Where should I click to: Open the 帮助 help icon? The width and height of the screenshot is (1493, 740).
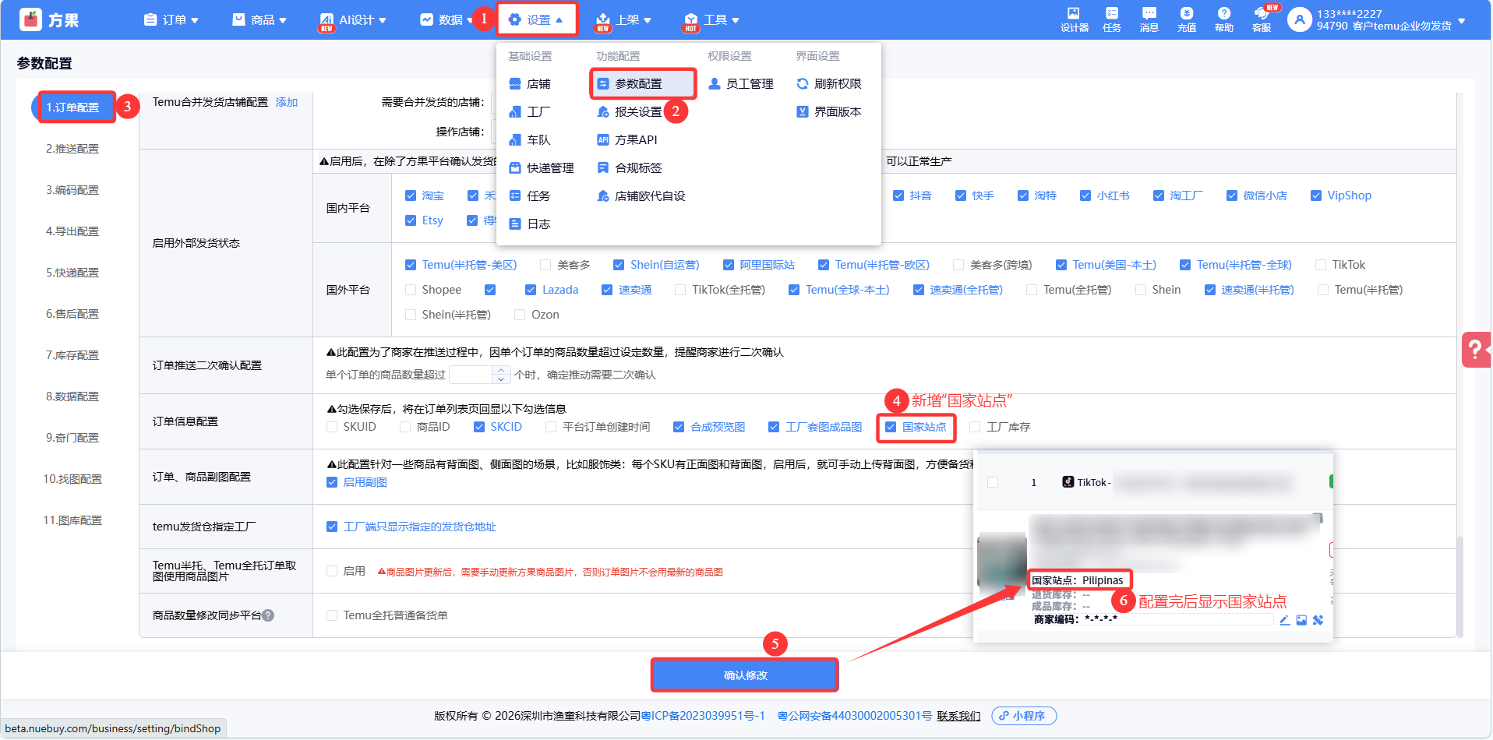[1223, 19]
